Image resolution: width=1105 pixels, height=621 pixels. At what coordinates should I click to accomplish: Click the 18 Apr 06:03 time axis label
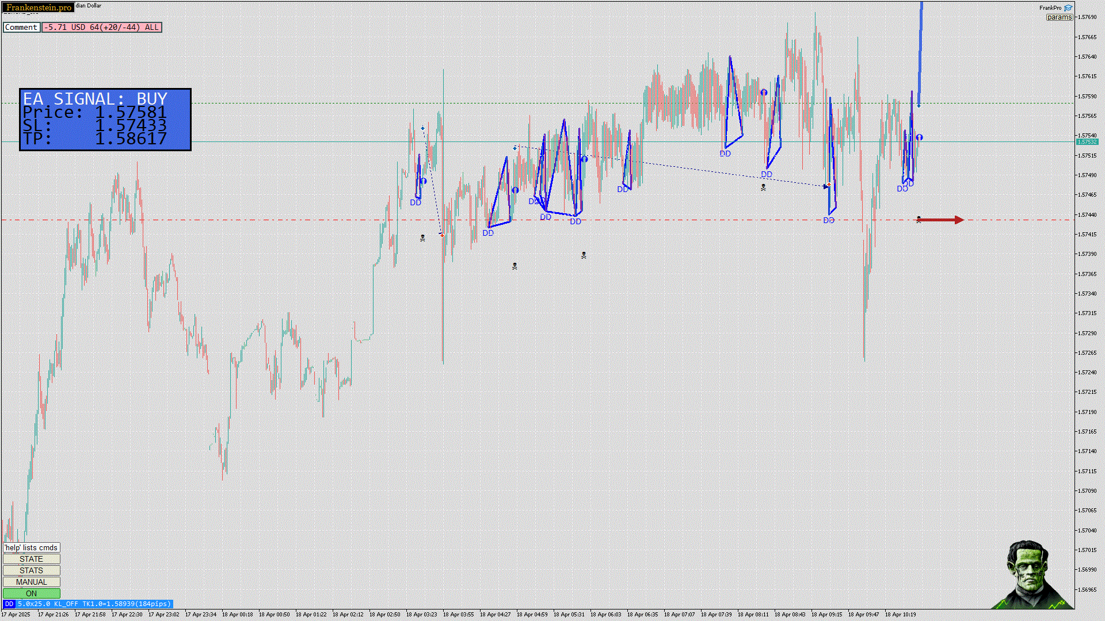tap(605, 614)
